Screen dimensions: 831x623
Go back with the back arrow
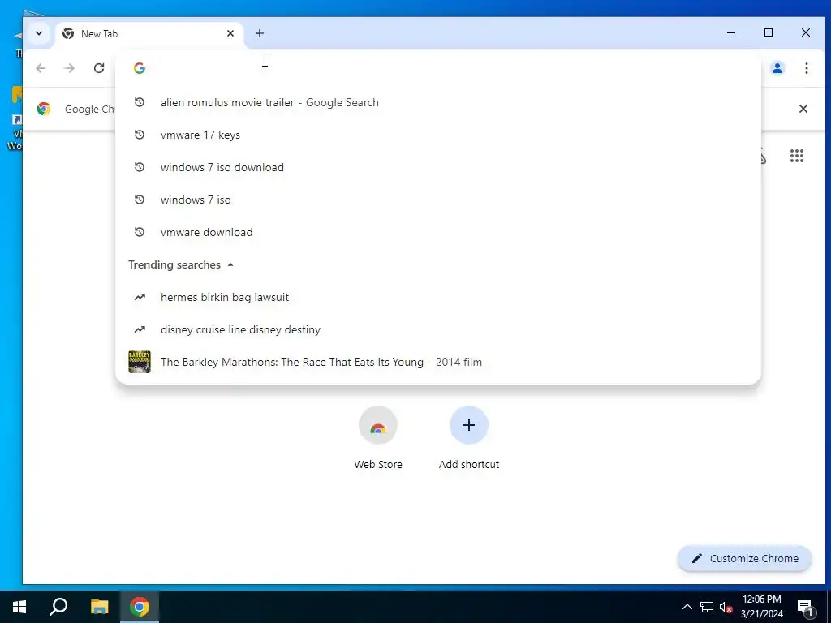pos(41,68)
